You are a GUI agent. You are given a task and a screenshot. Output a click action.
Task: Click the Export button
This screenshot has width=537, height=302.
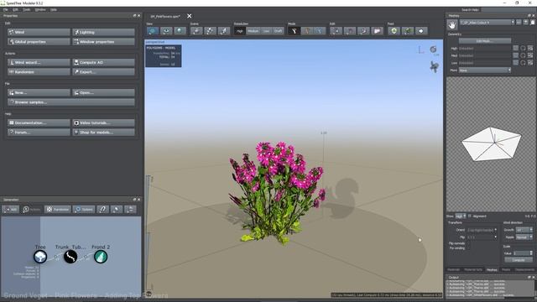tap(103, 72)
